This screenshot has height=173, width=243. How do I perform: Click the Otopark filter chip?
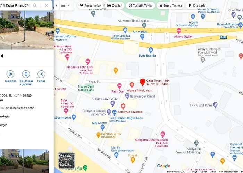[197, 6]
